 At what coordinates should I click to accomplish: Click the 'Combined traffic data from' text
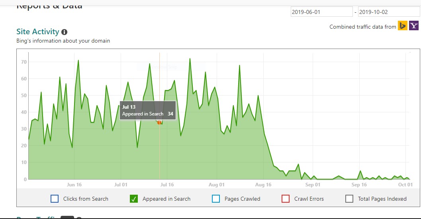click(363, 27)
